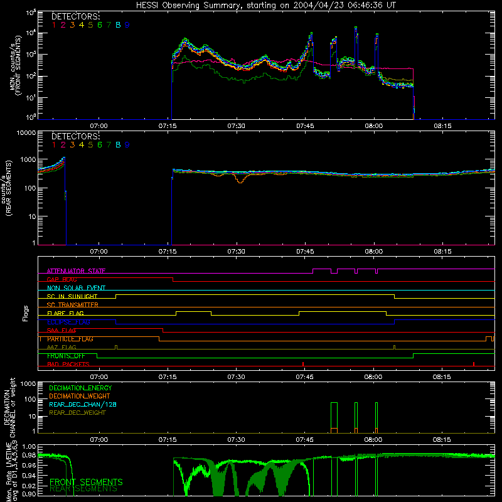Select detector 2 in front segments legend
The image size is (502, 502).
(x=63, y=24)
